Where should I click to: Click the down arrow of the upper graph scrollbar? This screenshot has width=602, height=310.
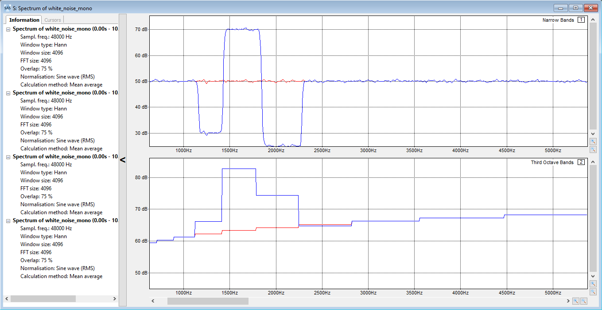(593, 133)
